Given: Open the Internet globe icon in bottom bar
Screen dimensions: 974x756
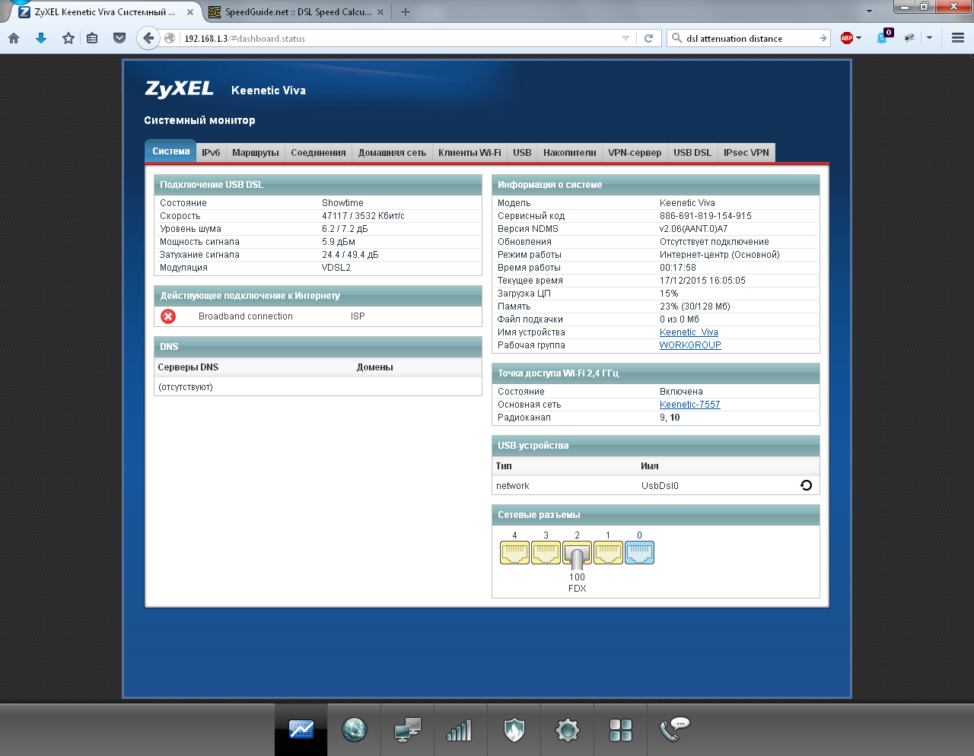Looking at the screenshot, I should (355, 730).
